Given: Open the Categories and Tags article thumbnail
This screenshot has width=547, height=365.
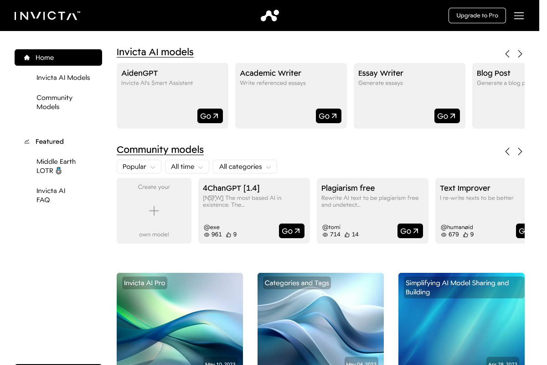Looking at the screenshot, I should pos(320,319).
